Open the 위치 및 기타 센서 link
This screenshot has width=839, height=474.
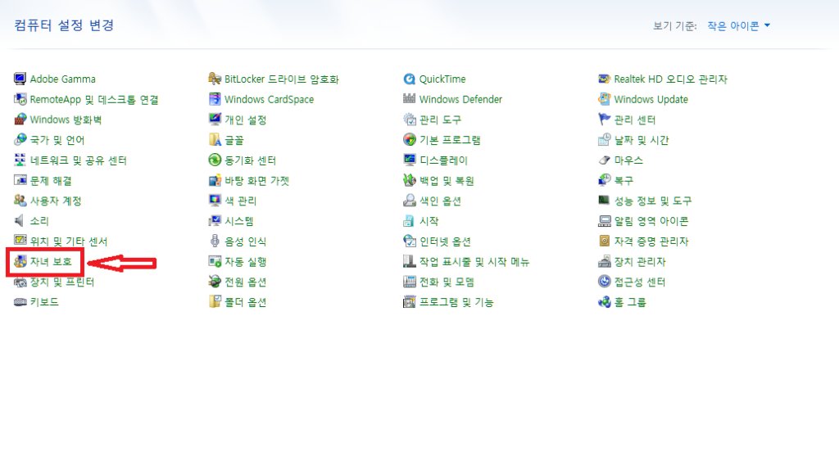(x=69, y=242)
